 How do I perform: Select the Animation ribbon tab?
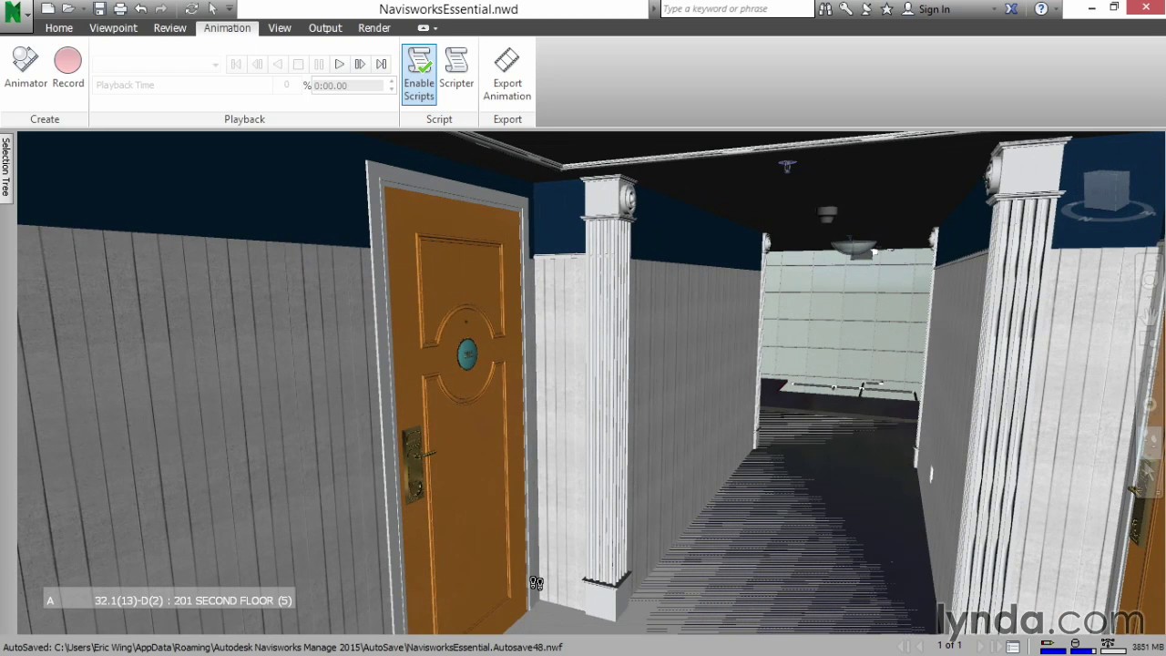pyautogui.click(x=227, y=28)
